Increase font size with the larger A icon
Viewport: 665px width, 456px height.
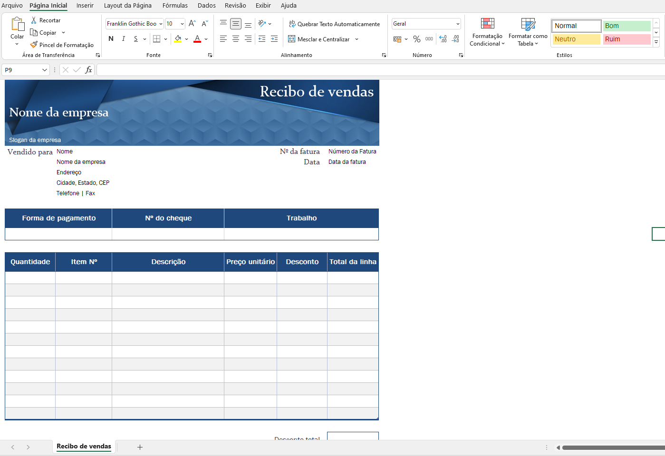tap(192, 24)
